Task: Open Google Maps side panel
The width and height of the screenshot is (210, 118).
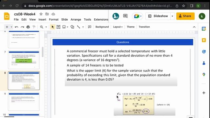Action: click(x=204, y=74)
